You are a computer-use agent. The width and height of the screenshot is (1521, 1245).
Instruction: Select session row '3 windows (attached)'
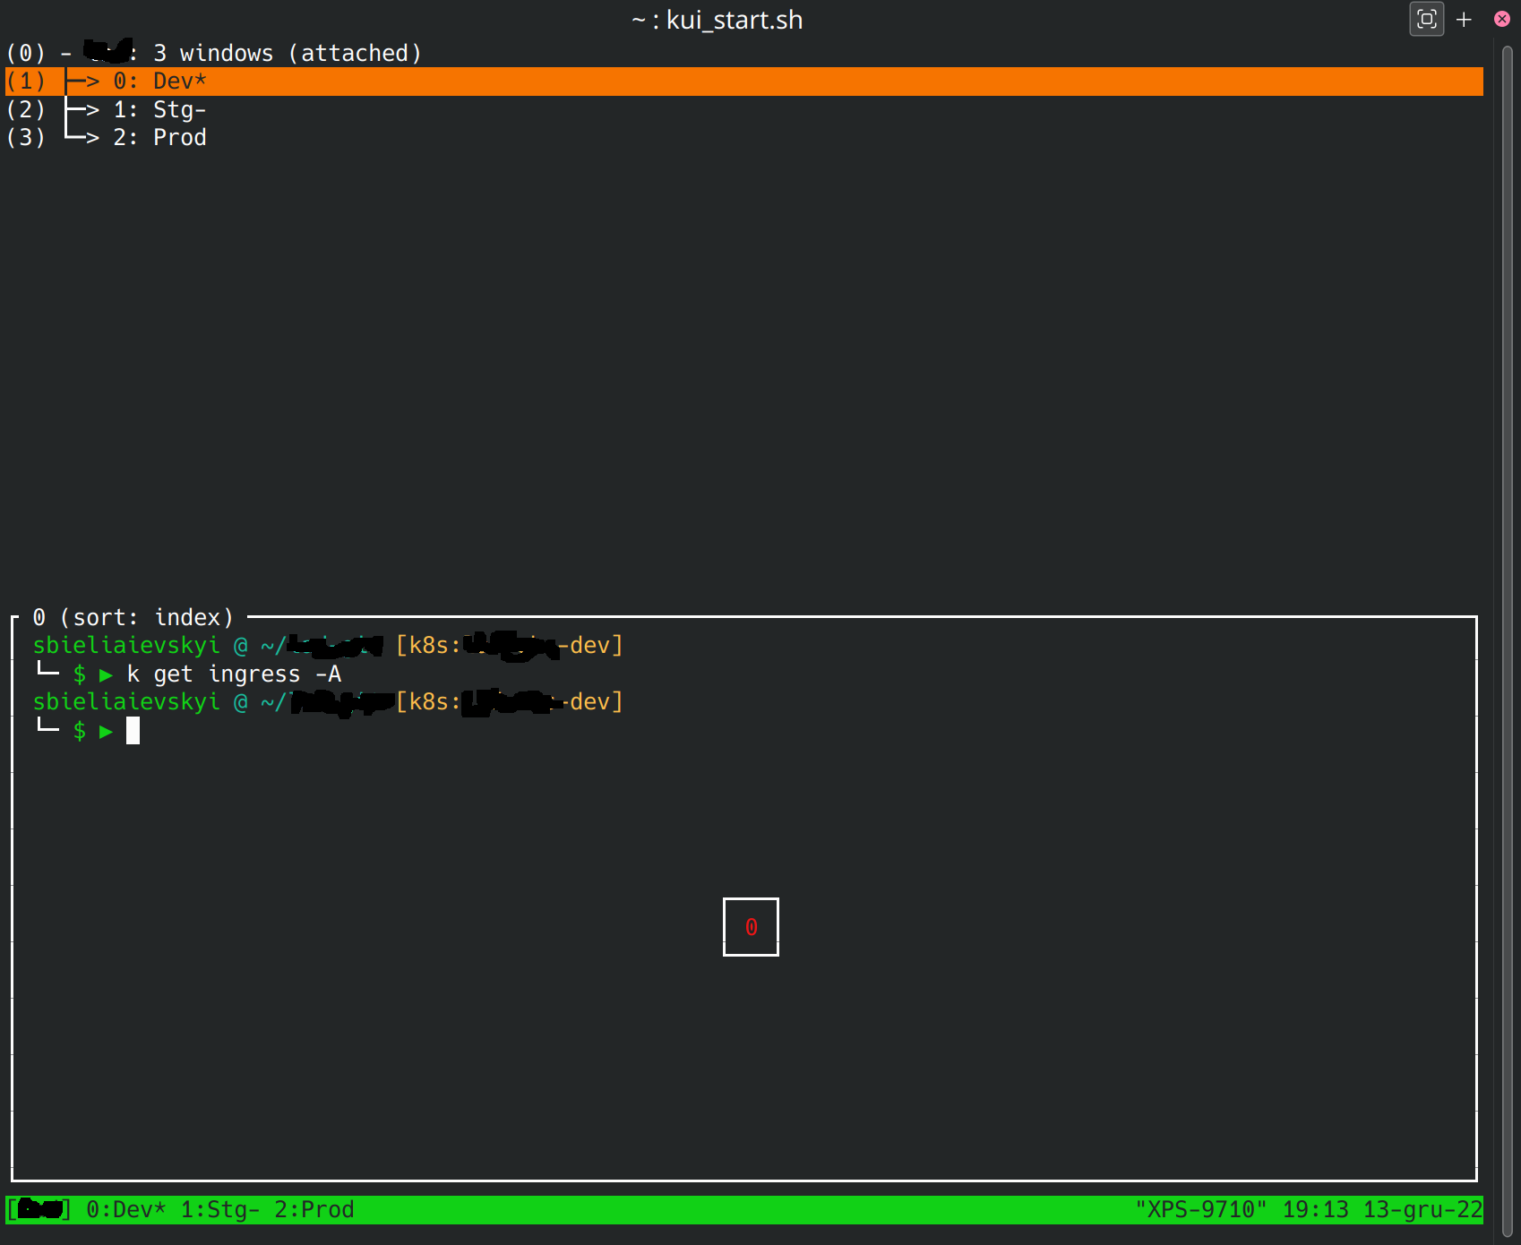[x=743, y=53]
